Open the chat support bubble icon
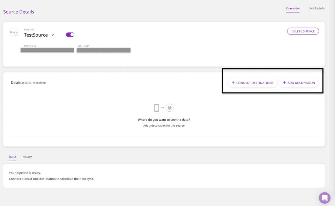The width and height of the screenshot is (335, 206). [x=325, y=198]
